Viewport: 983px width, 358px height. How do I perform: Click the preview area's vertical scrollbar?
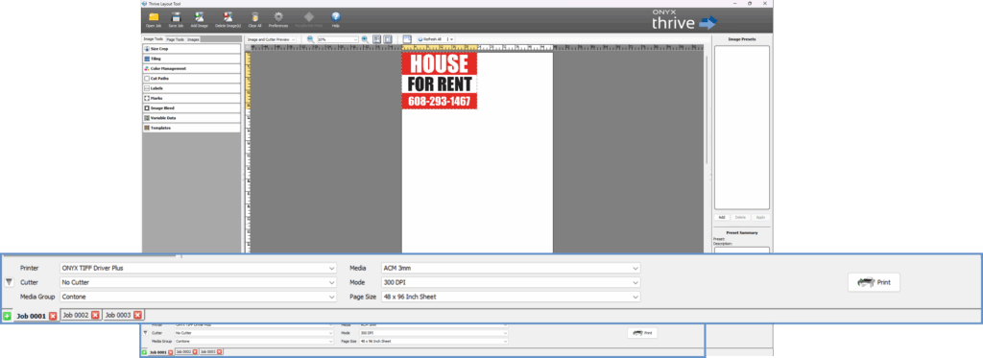[x=707, y=109]
